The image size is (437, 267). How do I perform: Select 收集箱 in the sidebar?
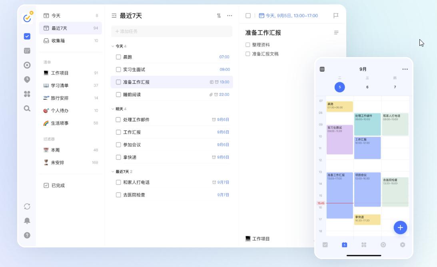58,41
